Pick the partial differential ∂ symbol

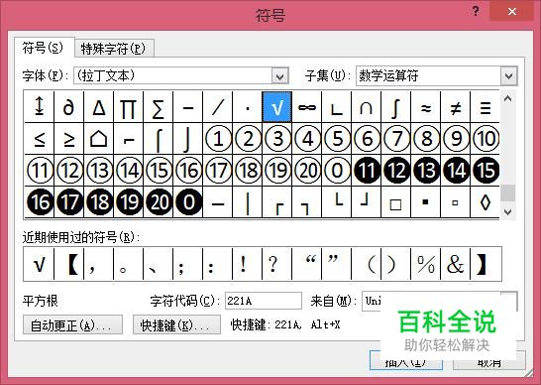point(68,107)
